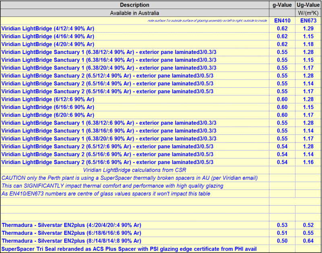Viewport: 322px width, 253px height.
Task: Select row Viridian LightBridge (6/20/:6 90% Ar)
Action: (161, 115)
